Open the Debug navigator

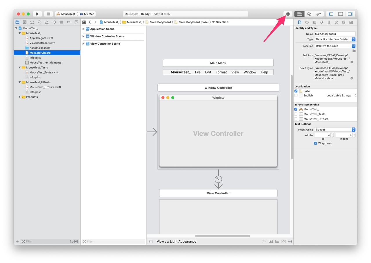point(61,22)
